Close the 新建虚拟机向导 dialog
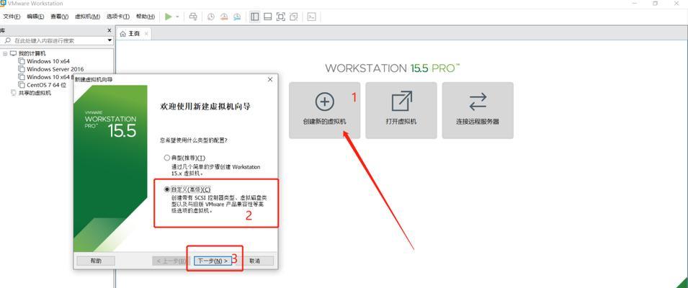688x288 pixels. point(270,79)
